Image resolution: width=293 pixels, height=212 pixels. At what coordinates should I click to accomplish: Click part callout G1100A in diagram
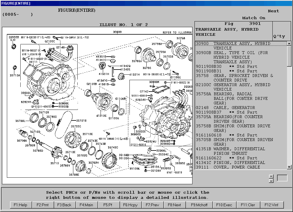click(114, 118)
